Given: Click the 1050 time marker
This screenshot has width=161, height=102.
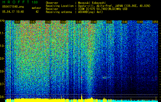Looking at the screenshot, I should (x=155, y=22).
